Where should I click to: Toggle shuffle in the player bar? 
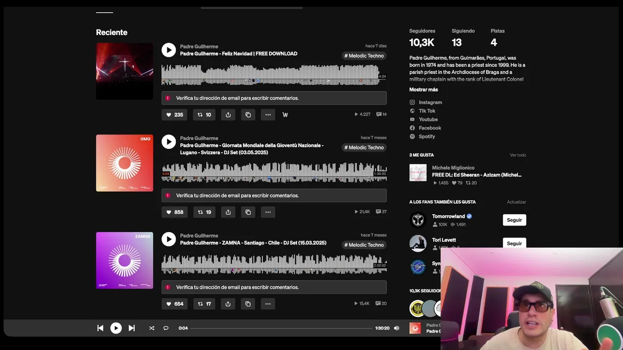tap(151, 328)
